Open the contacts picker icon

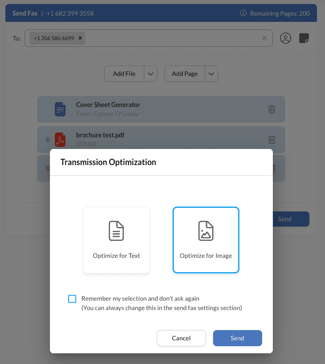point(285,38)
